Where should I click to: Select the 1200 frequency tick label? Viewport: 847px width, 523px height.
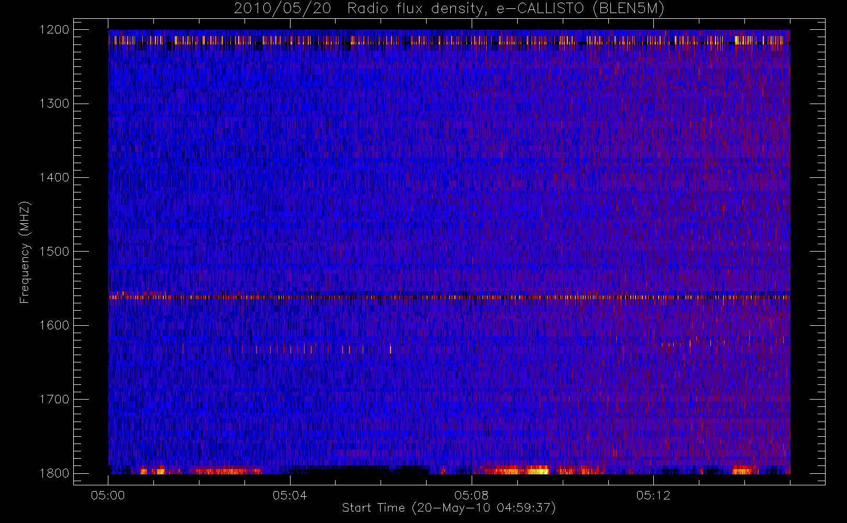click(x=54, y=30)
